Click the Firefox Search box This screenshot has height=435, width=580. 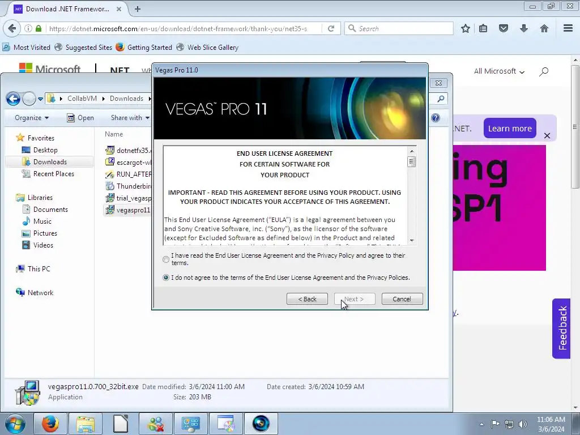(399, 28)
